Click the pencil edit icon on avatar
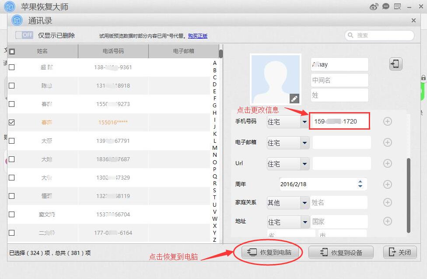The height and width of the screenshot is (279, 427). coord(294,99)
